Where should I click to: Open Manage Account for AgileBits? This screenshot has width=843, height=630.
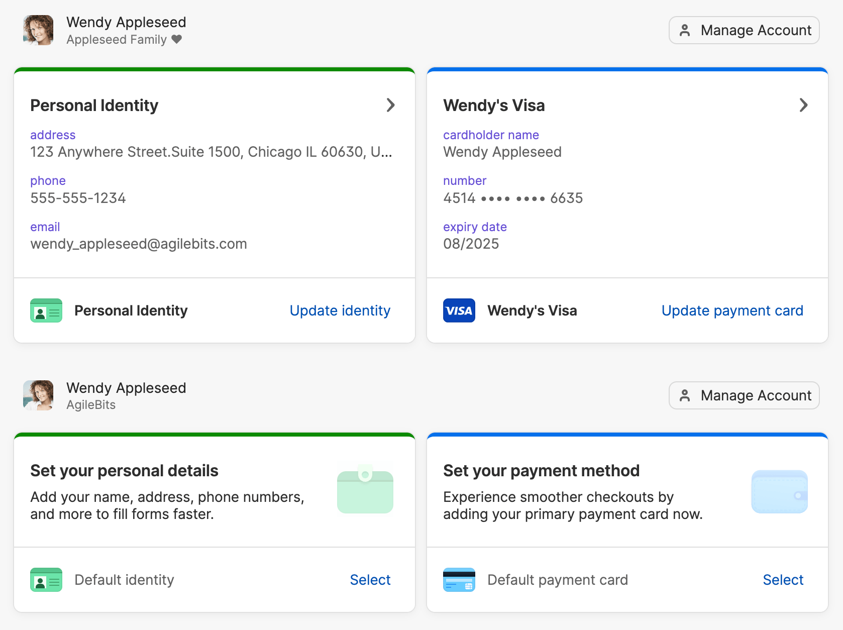[x=744, y=395]
